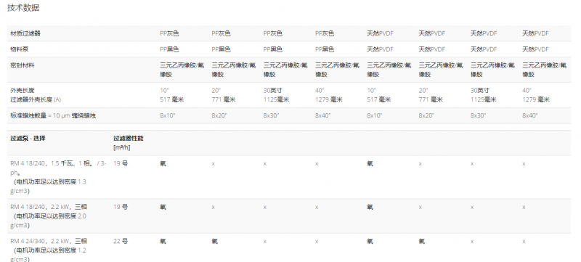The image size is (581, 262).
Task: Click 19 号 in the 2.2 kW 18/240 row
Action: tap(121, 207)
